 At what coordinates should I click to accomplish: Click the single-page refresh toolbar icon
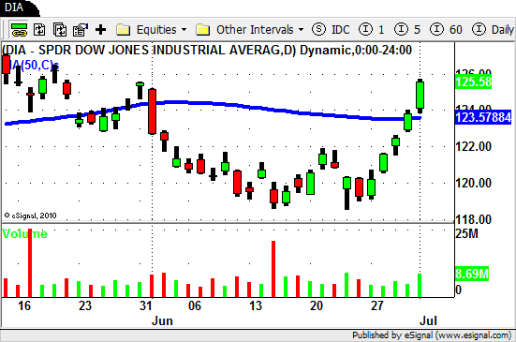pos(39,30)
